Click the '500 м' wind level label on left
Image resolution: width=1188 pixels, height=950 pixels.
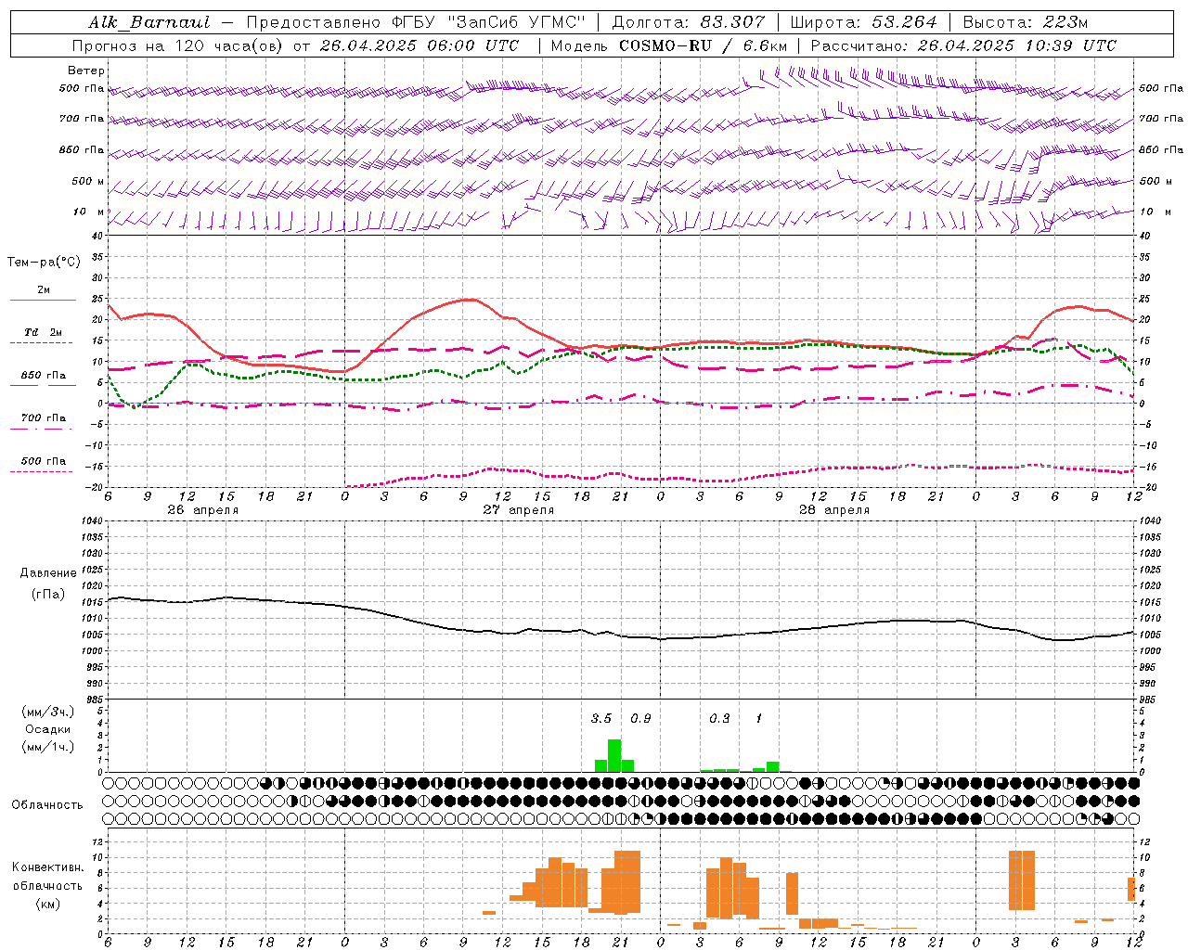[88, 181]
